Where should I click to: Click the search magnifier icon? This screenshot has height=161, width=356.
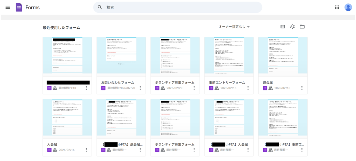pyautogui.click(x=100, y=7)
